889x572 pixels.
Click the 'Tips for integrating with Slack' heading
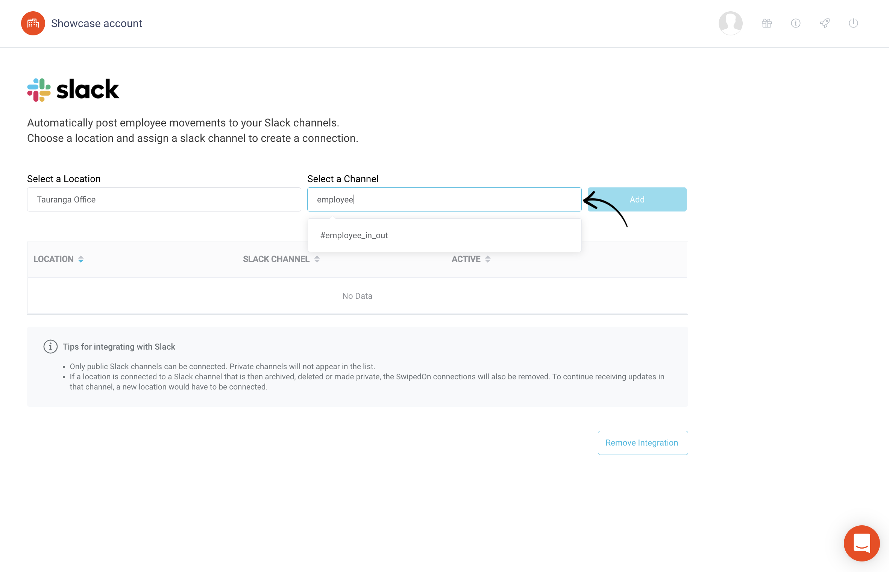tap(119, 347)
